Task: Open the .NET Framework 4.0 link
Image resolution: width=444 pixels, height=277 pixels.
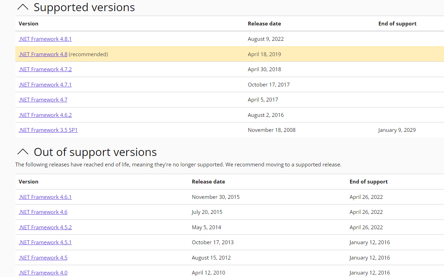Action: click(43, 273)
